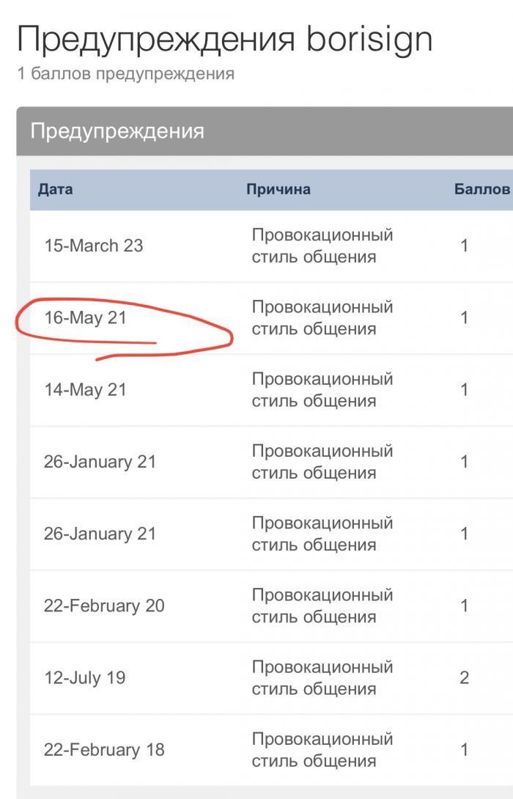Viewport: 513px width, 799px height.
Task: Click the reason text in the 16-May 21 row
Action: click(322, 318)
